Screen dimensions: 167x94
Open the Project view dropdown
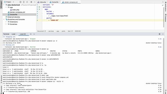13,2
